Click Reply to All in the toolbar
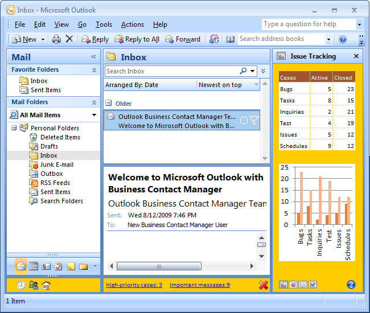 coord(137,39)
